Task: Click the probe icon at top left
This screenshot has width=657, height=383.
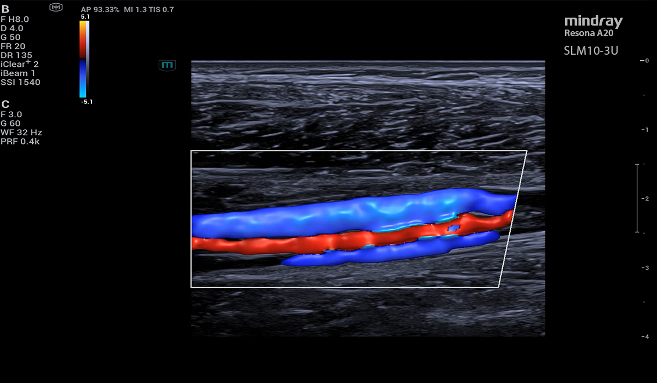Action: [x=56, y=7]
